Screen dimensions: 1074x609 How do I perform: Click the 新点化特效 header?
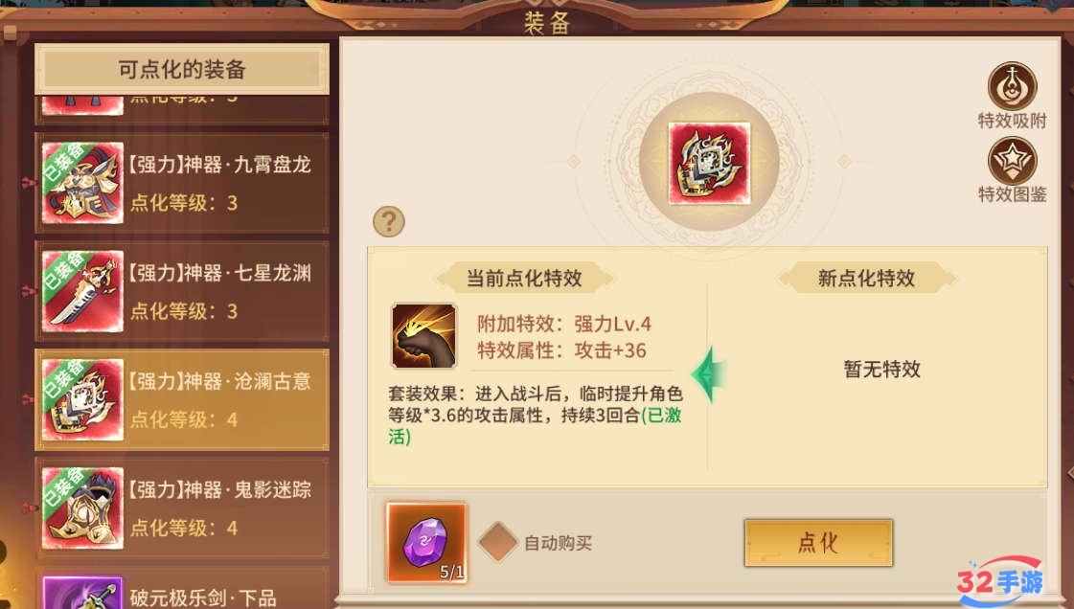point(866,278)
